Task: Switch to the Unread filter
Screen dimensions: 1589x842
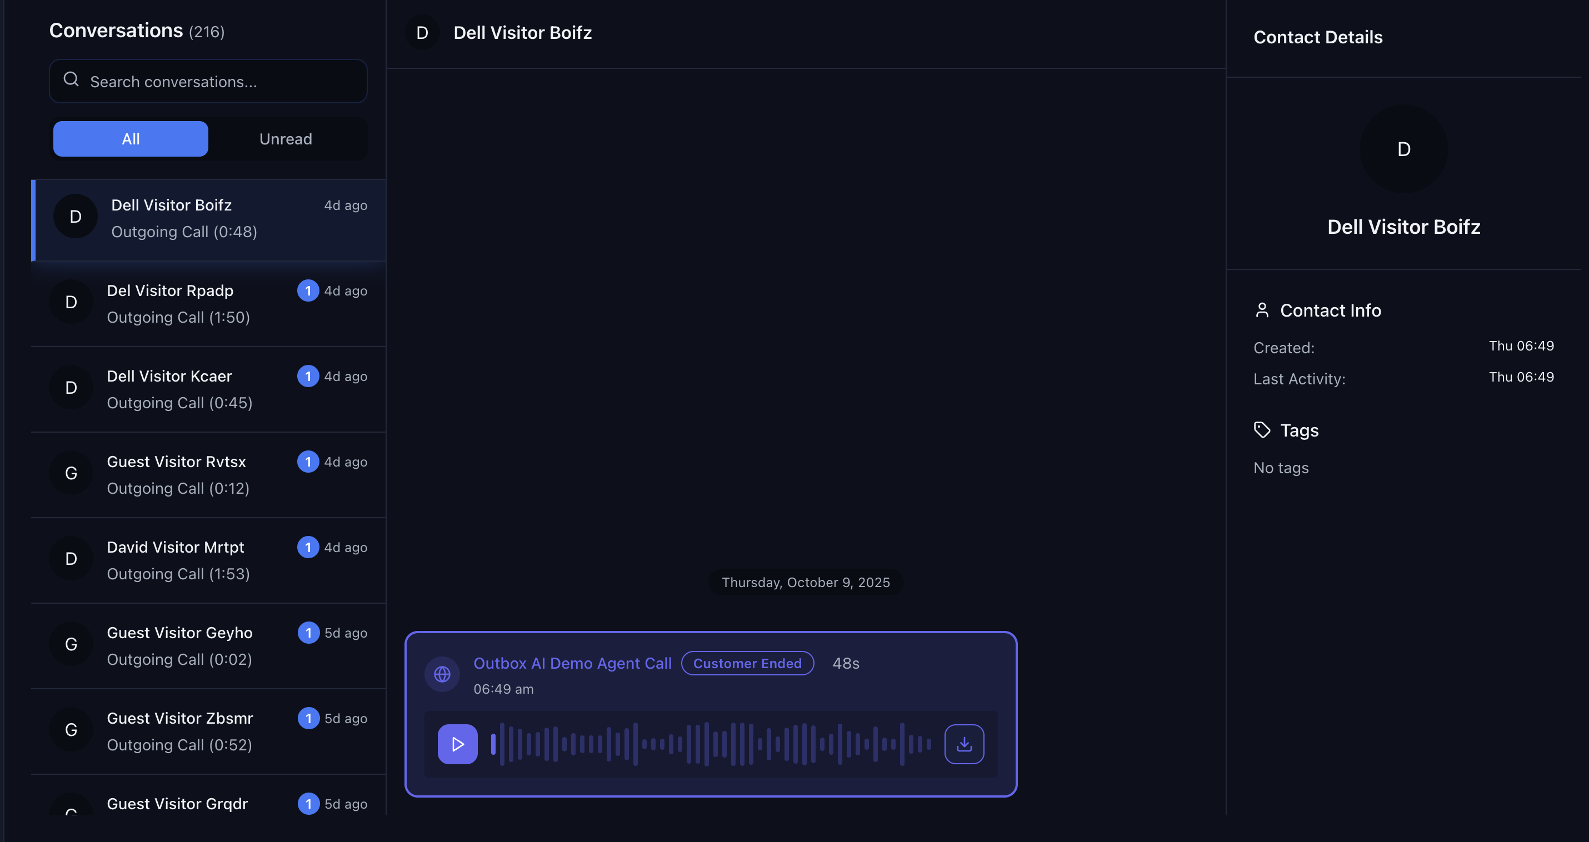Action: tap(286, 139)
